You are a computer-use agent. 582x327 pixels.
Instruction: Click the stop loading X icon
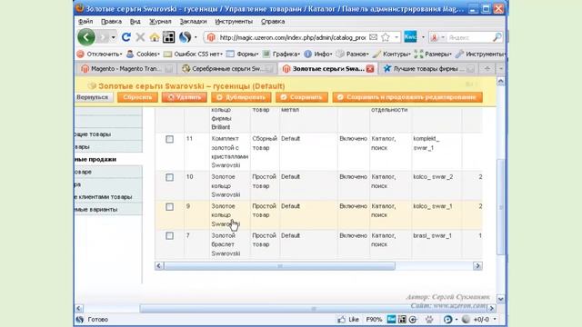click(140, 37)
